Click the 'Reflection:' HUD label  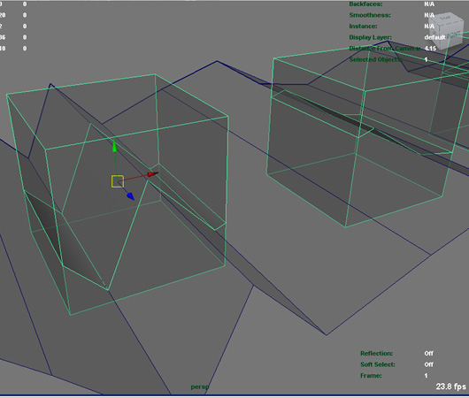point(377,353)
